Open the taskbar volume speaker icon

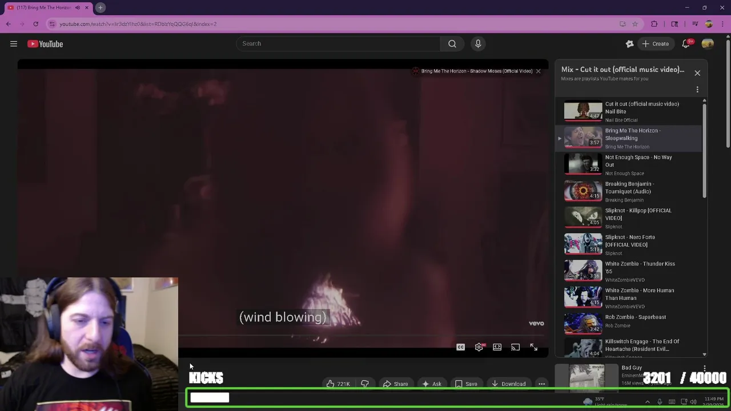tap(693, 402)
